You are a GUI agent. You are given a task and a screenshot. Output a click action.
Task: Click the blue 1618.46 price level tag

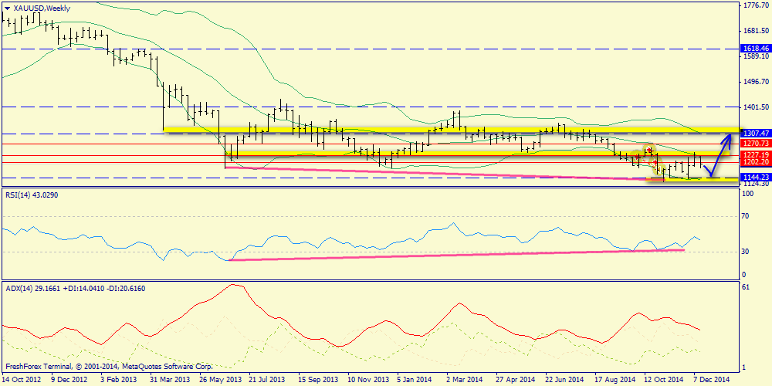click(x=755, y=48)
